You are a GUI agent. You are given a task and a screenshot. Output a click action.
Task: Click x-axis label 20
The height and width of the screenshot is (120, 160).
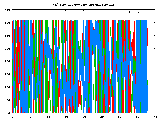coord(84,117)
